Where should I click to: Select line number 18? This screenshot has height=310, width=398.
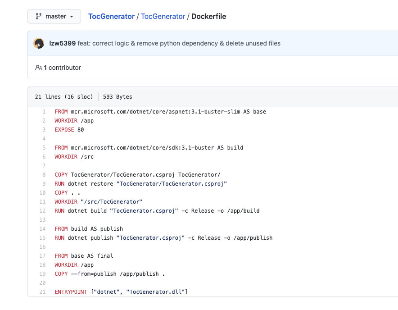42,265
